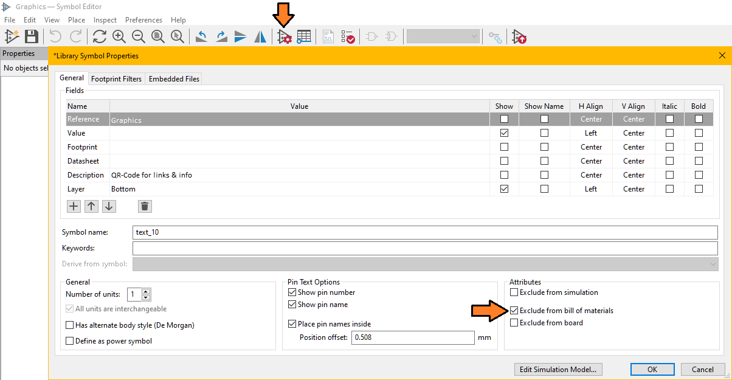732x380 pixels.
Task: Open the Inspect menu
Action: tap(105, 20)
